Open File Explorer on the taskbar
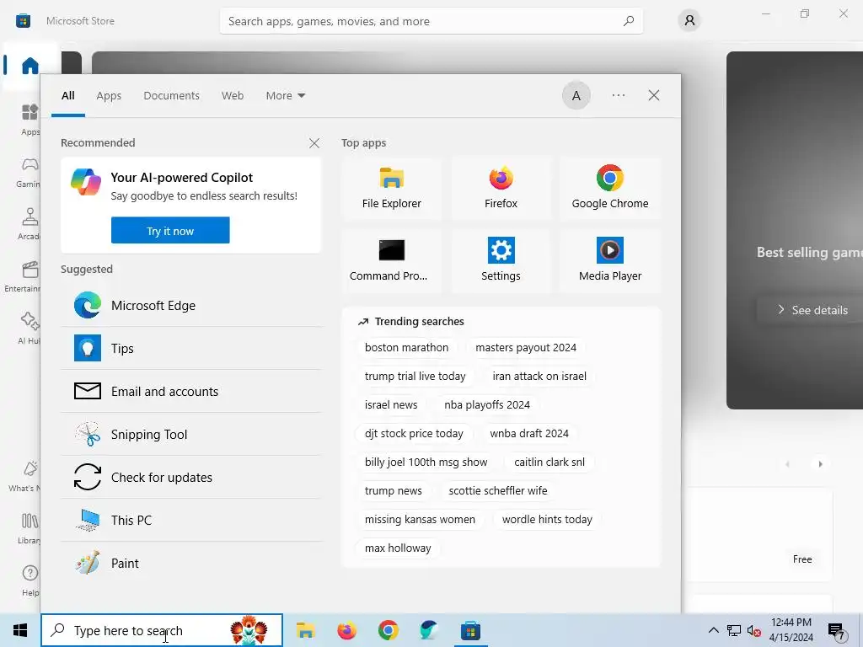863x647 pixels. pos(305,630)
